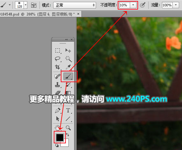Open the 流量 flow slider arrow
182x150 pixels.
point(176,5)
